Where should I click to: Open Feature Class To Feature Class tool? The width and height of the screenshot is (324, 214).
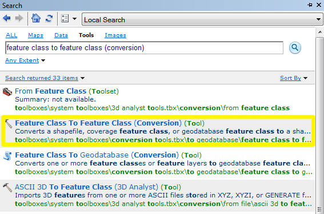(x=110, y=123)
